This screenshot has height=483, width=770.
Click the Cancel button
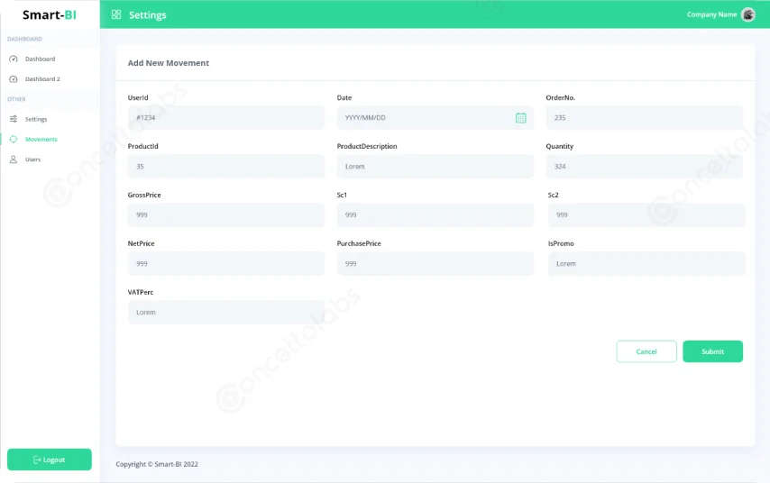(x=646, y=351)
